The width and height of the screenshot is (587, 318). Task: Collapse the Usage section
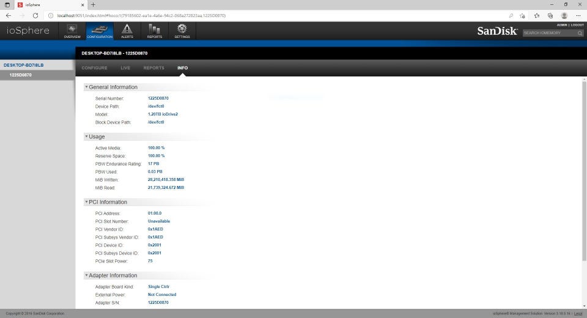coord(86,136)
